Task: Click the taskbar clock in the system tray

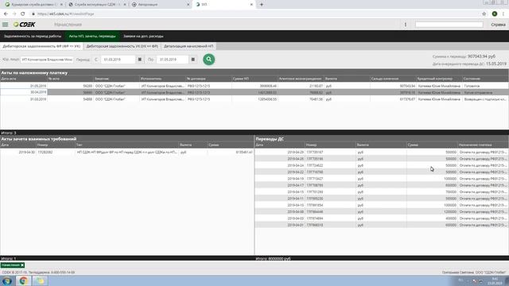Action: pyautogui.click(x=495, y=280)
